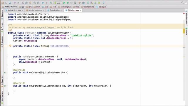Open the Captures tool window
The width and height of the screenshot is (188, 106).
(x=2, y=15)
